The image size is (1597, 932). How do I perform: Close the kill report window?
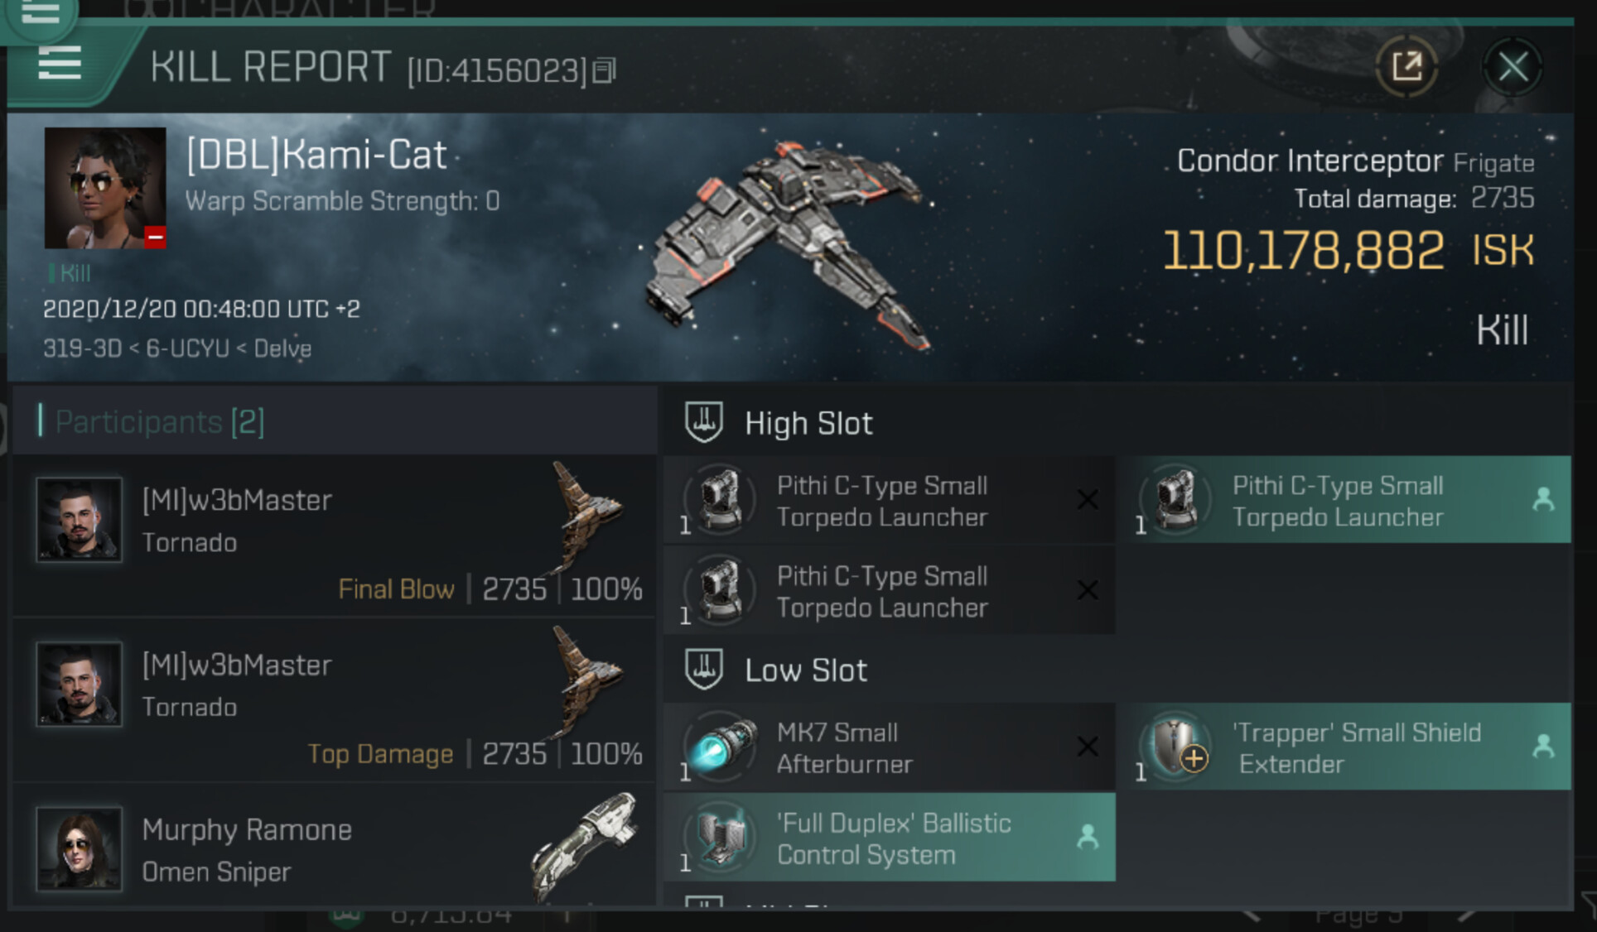[1513, 66]
